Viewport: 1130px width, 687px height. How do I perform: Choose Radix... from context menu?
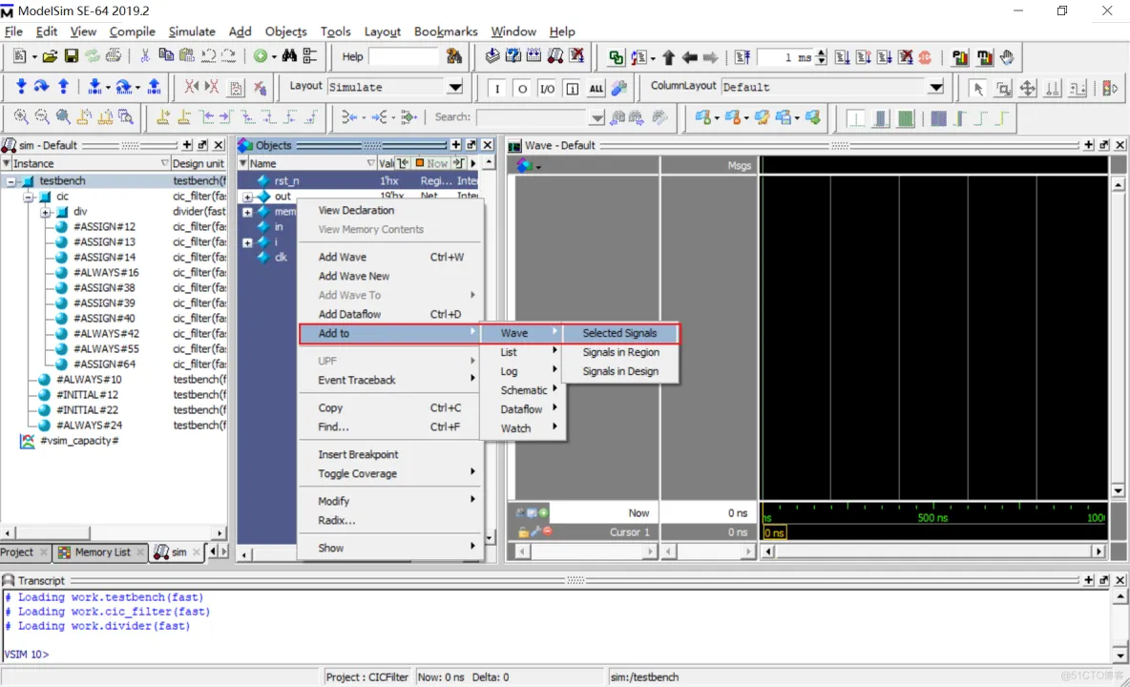337,520
